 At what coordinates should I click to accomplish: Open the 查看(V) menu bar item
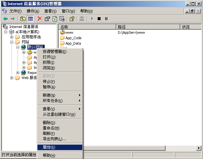50,11
